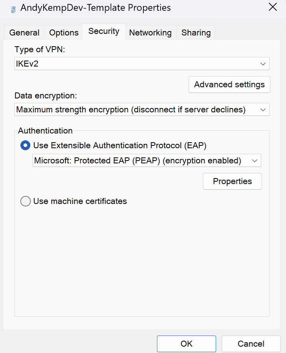The image size is (286, 353).
Task: Select Use Extensible Authentication Protocol radio button
Action: 25,145
